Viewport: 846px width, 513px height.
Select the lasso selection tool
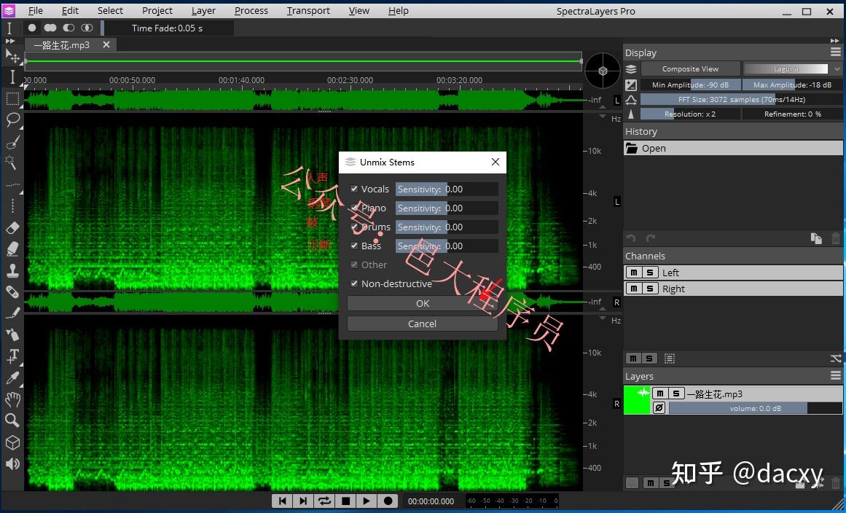coord(12,120)
